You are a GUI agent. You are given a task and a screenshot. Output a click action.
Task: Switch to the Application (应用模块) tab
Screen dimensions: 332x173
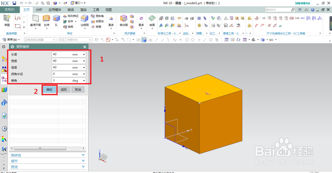click(55, 10)
